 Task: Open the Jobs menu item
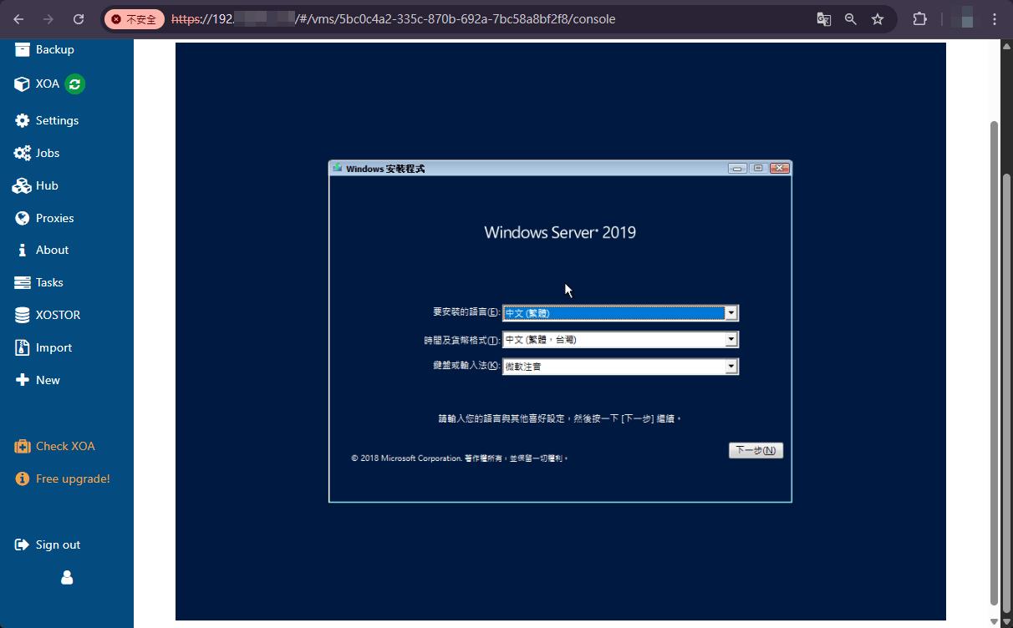tap(48, 153)
